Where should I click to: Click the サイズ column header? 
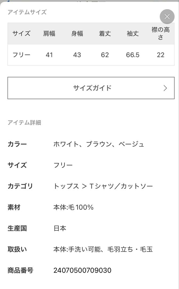(x=21, y=33)
